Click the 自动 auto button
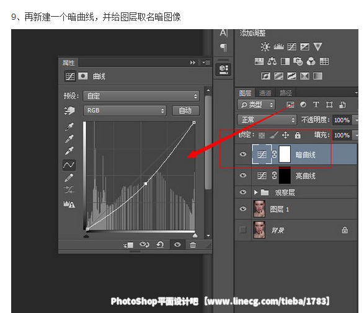 (185, 110)
